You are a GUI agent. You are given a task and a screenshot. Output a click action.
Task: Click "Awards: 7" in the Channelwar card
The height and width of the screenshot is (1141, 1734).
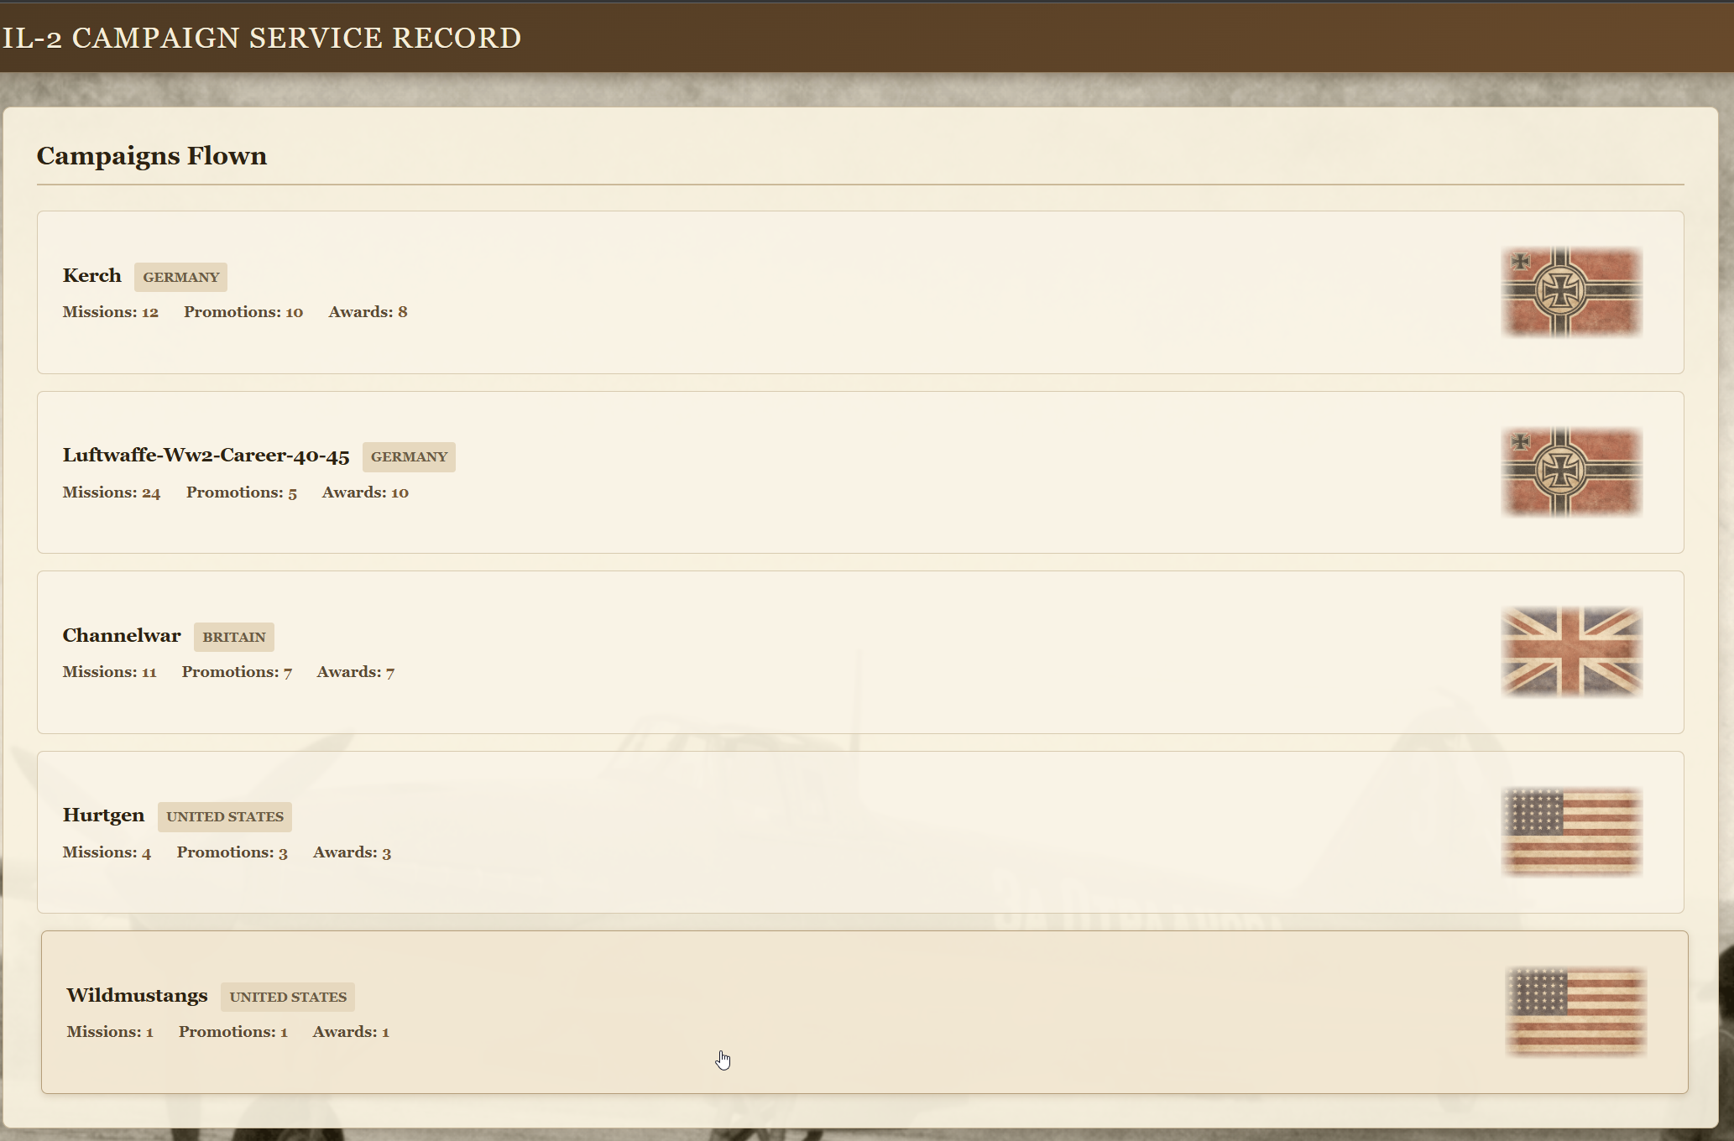[356, 672]
